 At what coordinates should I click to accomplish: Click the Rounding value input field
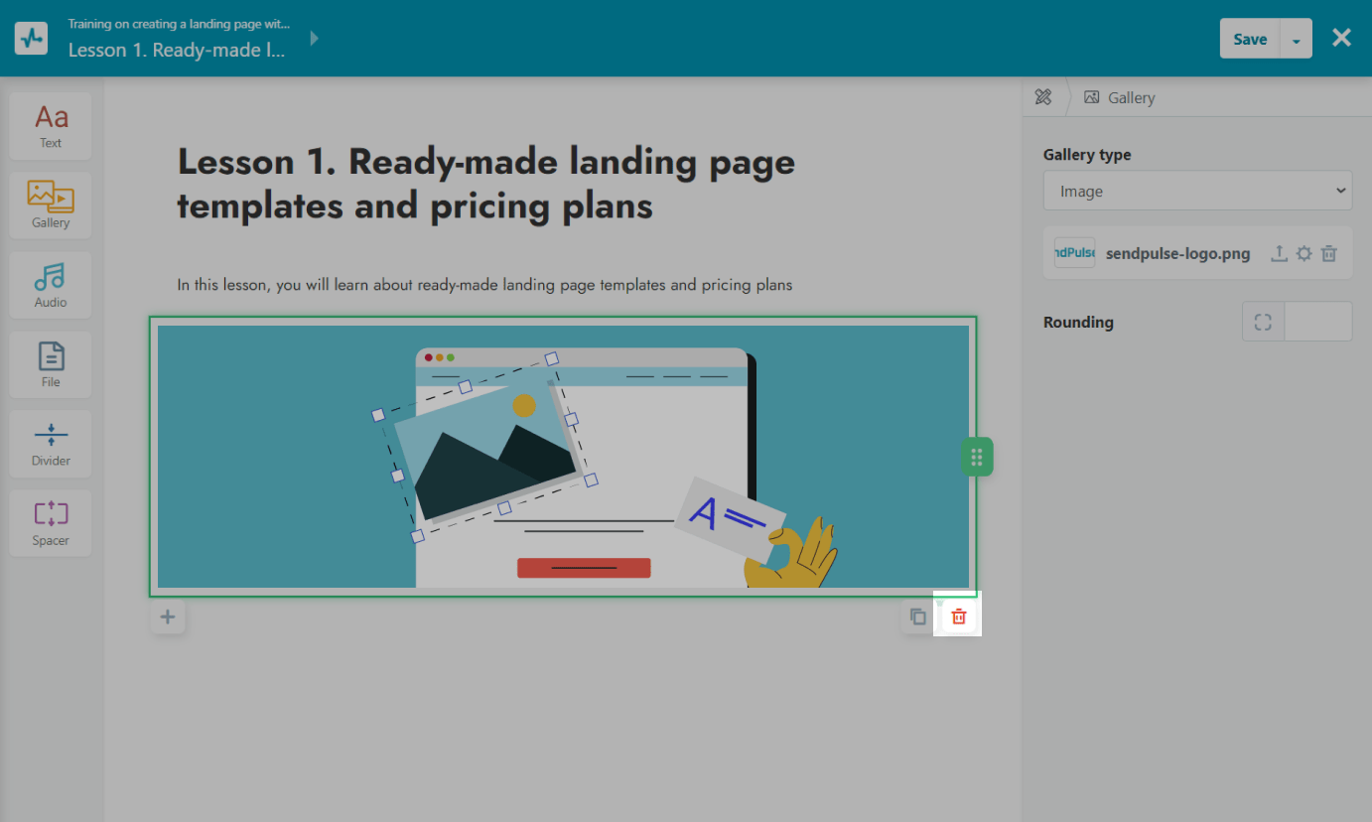point(1317,322)
